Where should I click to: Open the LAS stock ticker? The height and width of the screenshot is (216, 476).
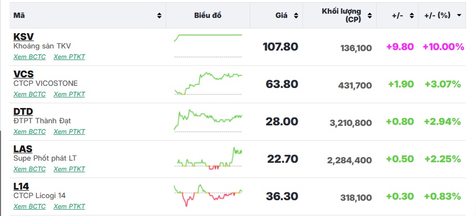(x=23, y=149)
